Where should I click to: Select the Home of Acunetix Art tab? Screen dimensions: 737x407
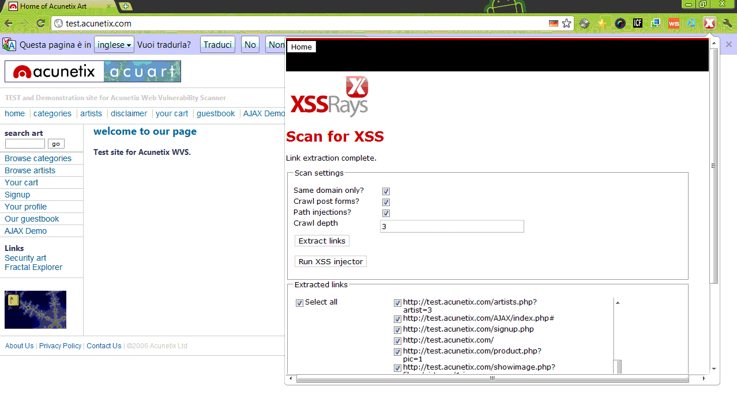point(59,6)
